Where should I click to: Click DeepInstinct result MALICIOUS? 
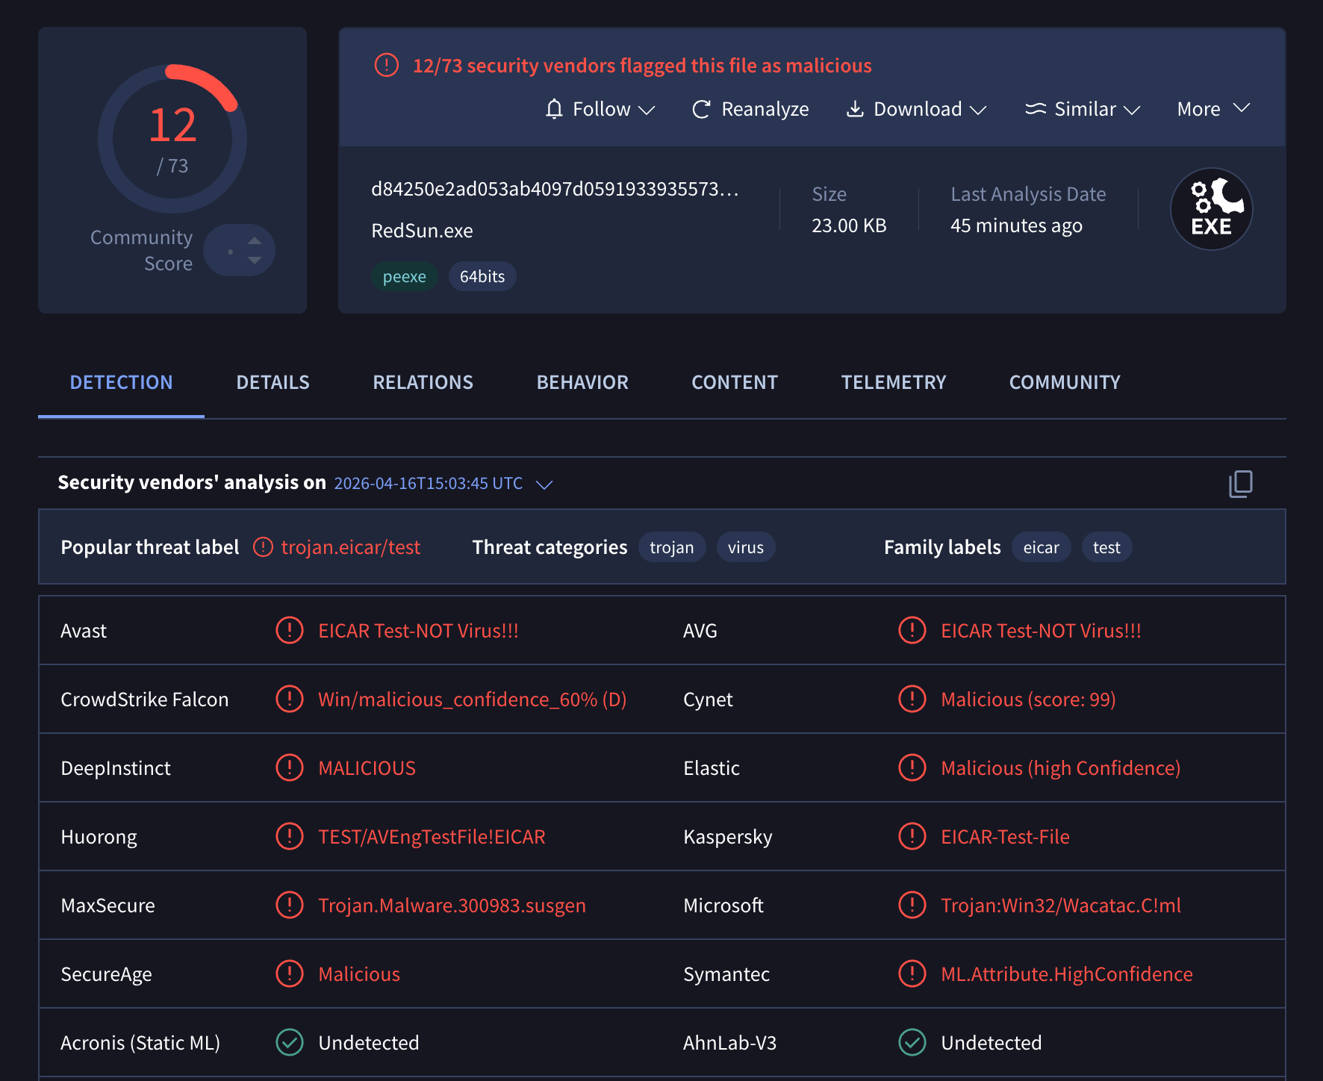click(367, 767)
